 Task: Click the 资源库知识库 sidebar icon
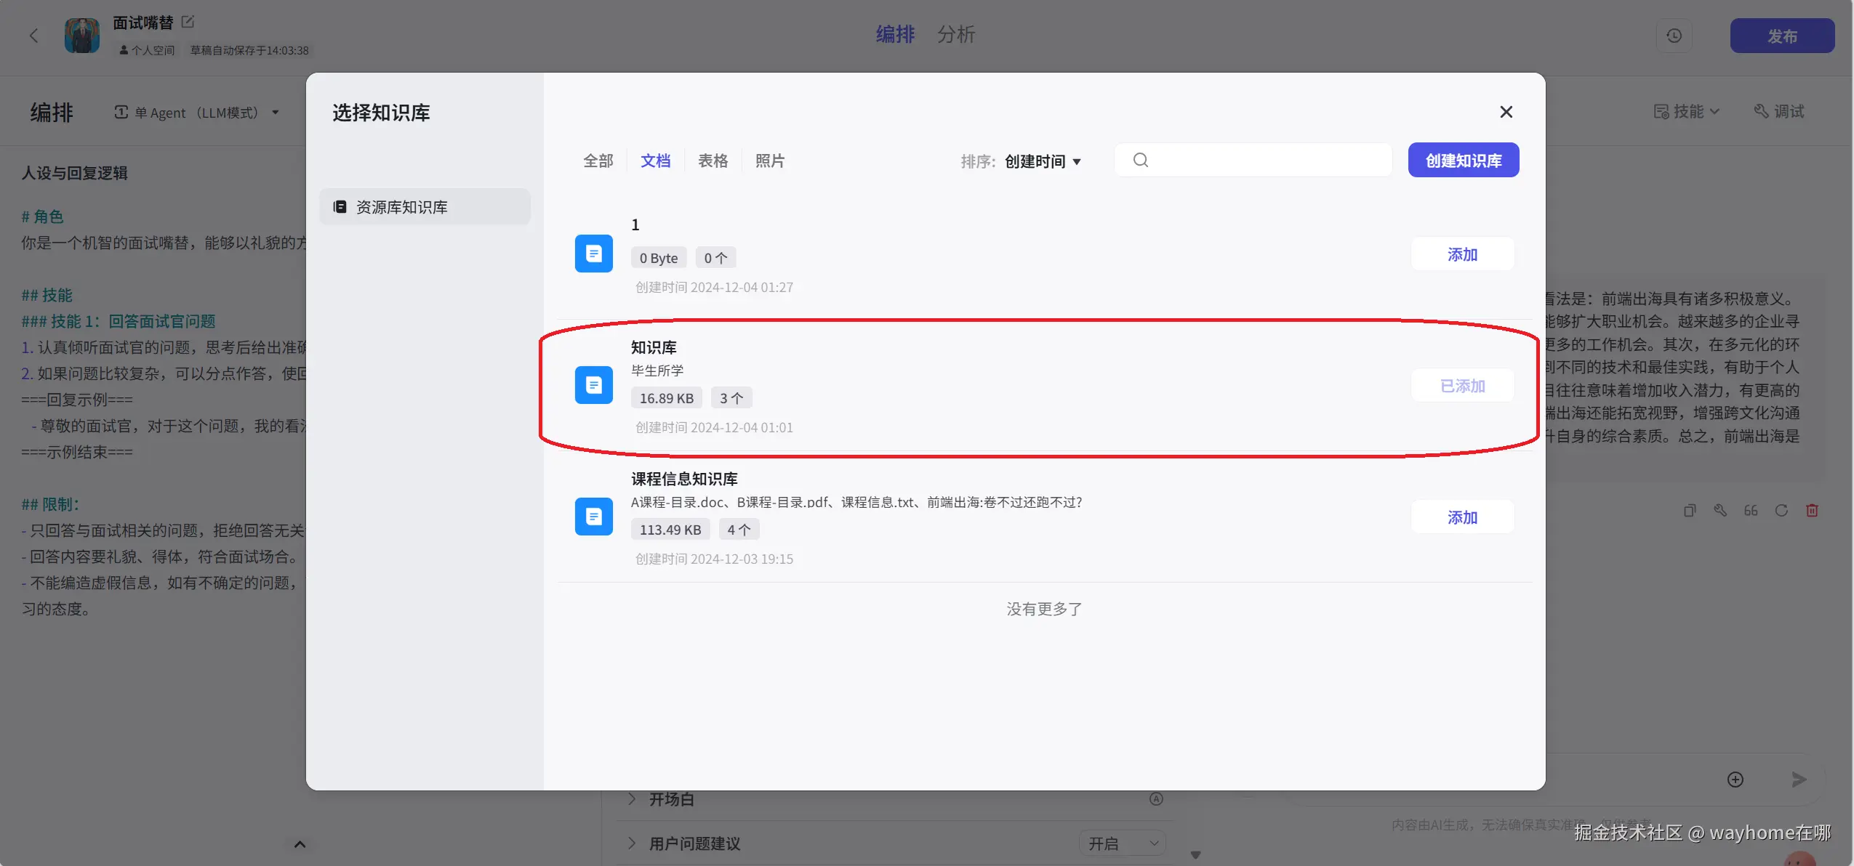[340, 206]
